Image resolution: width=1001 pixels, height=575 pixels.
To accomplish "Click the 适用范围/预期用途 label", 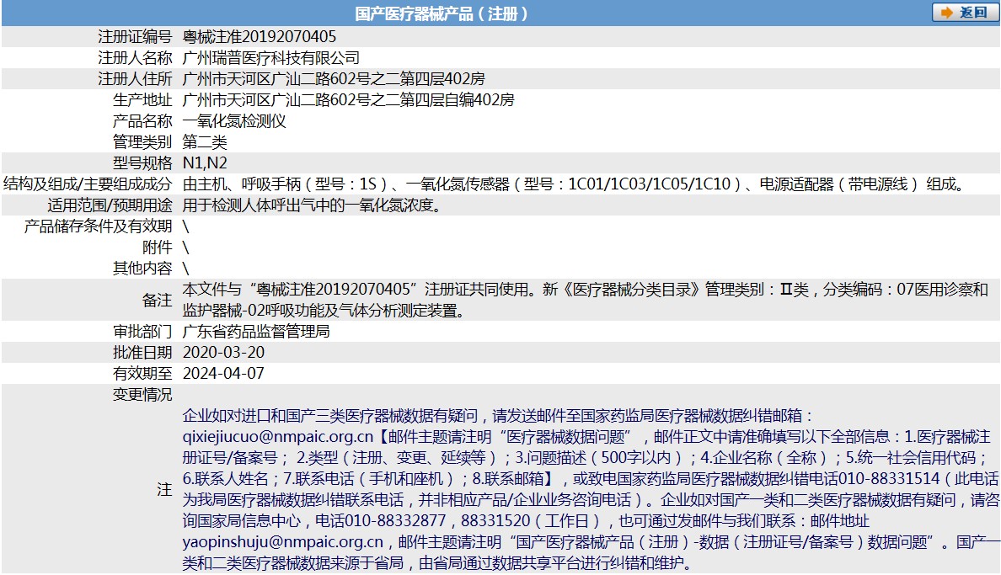I will pyautogui.click(x=110, y=205).
